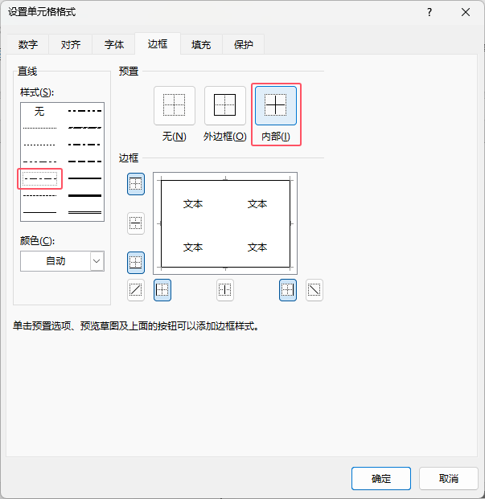Switch to the 字体 tab
This screenshot has width=485, height=499.
coord(114,44)
